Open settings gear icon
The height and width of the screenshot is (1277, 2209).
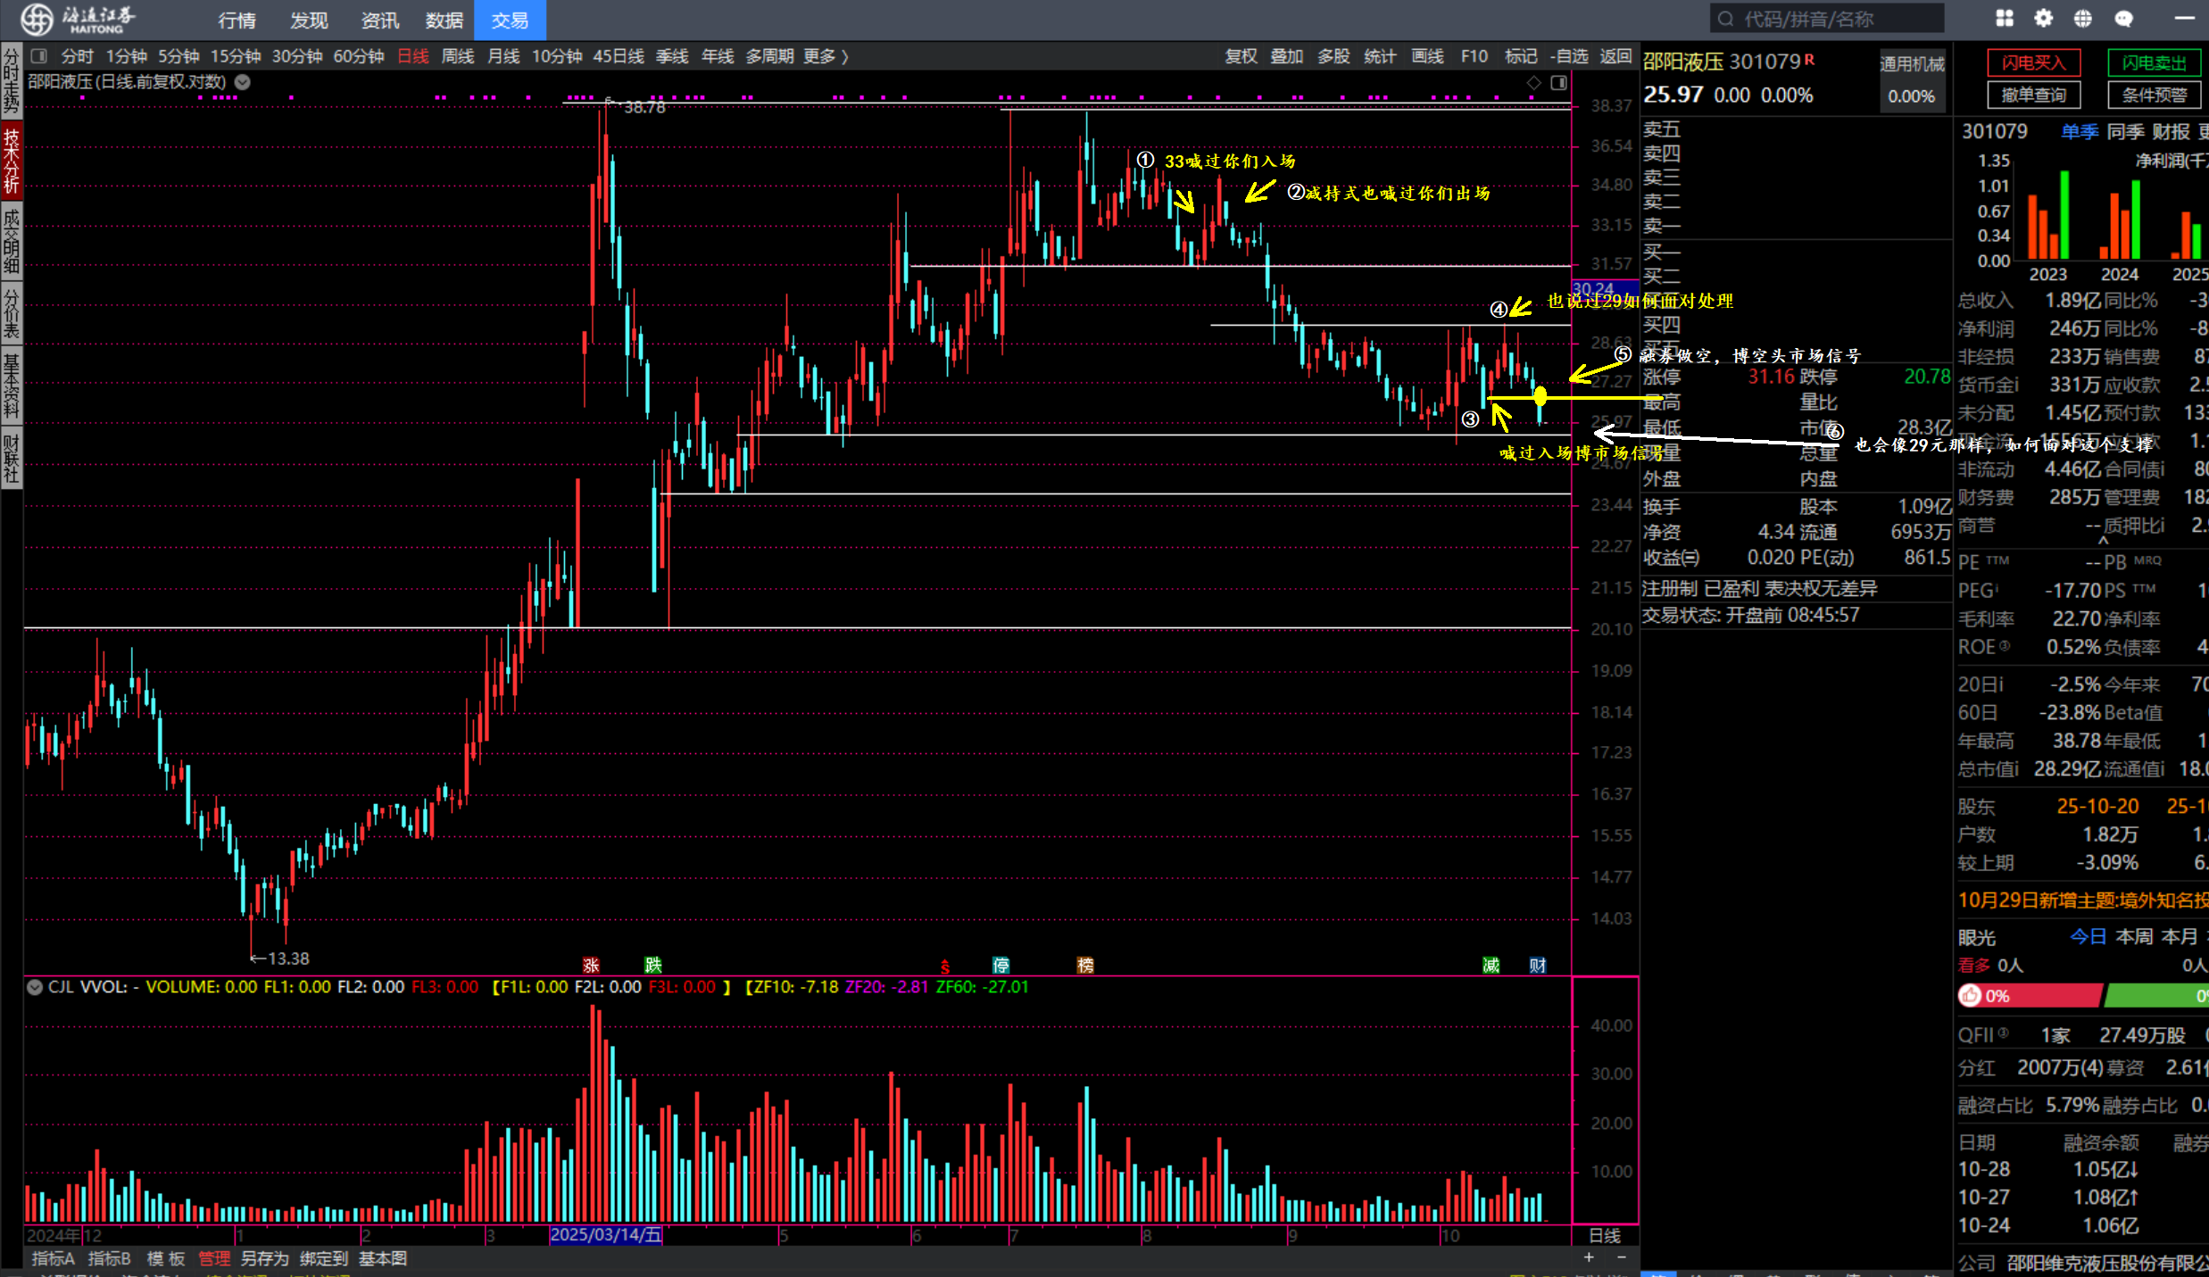(2043, 19)
